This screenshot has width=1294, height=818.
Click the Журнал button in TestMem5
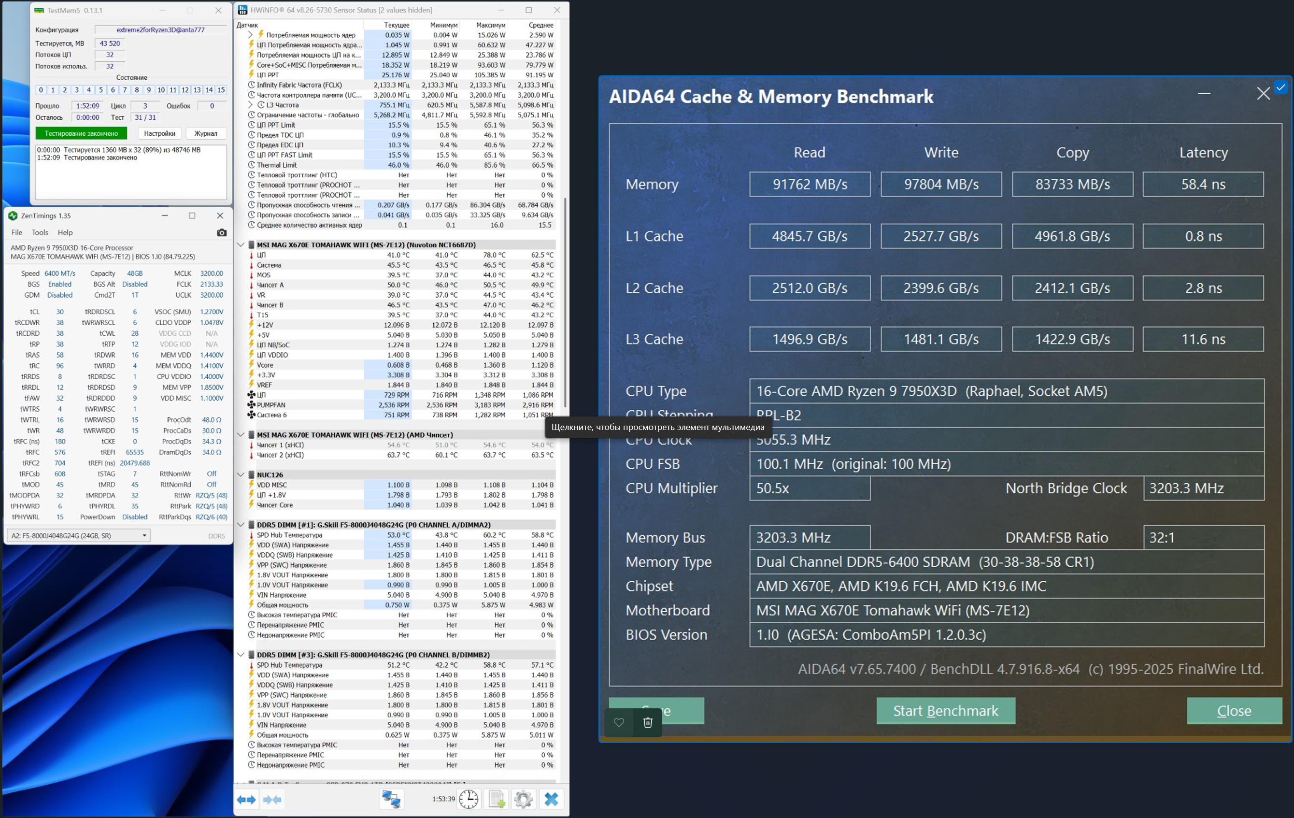pos(205,133)
